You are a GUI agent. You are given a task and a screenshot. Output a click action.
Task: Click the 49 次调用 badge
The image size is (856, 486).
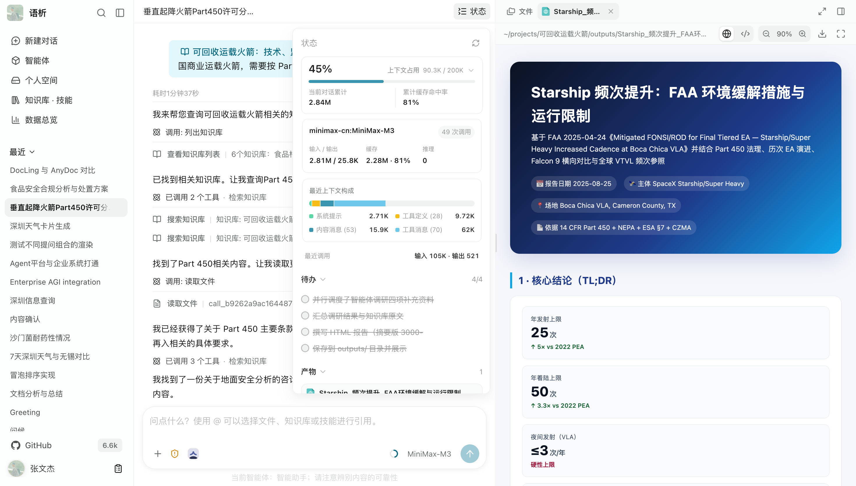[456, 132]
